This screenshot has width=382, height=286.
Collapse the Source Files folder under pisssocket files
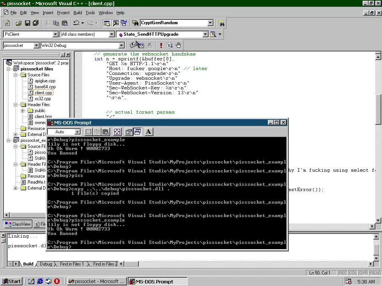point(16,75)
